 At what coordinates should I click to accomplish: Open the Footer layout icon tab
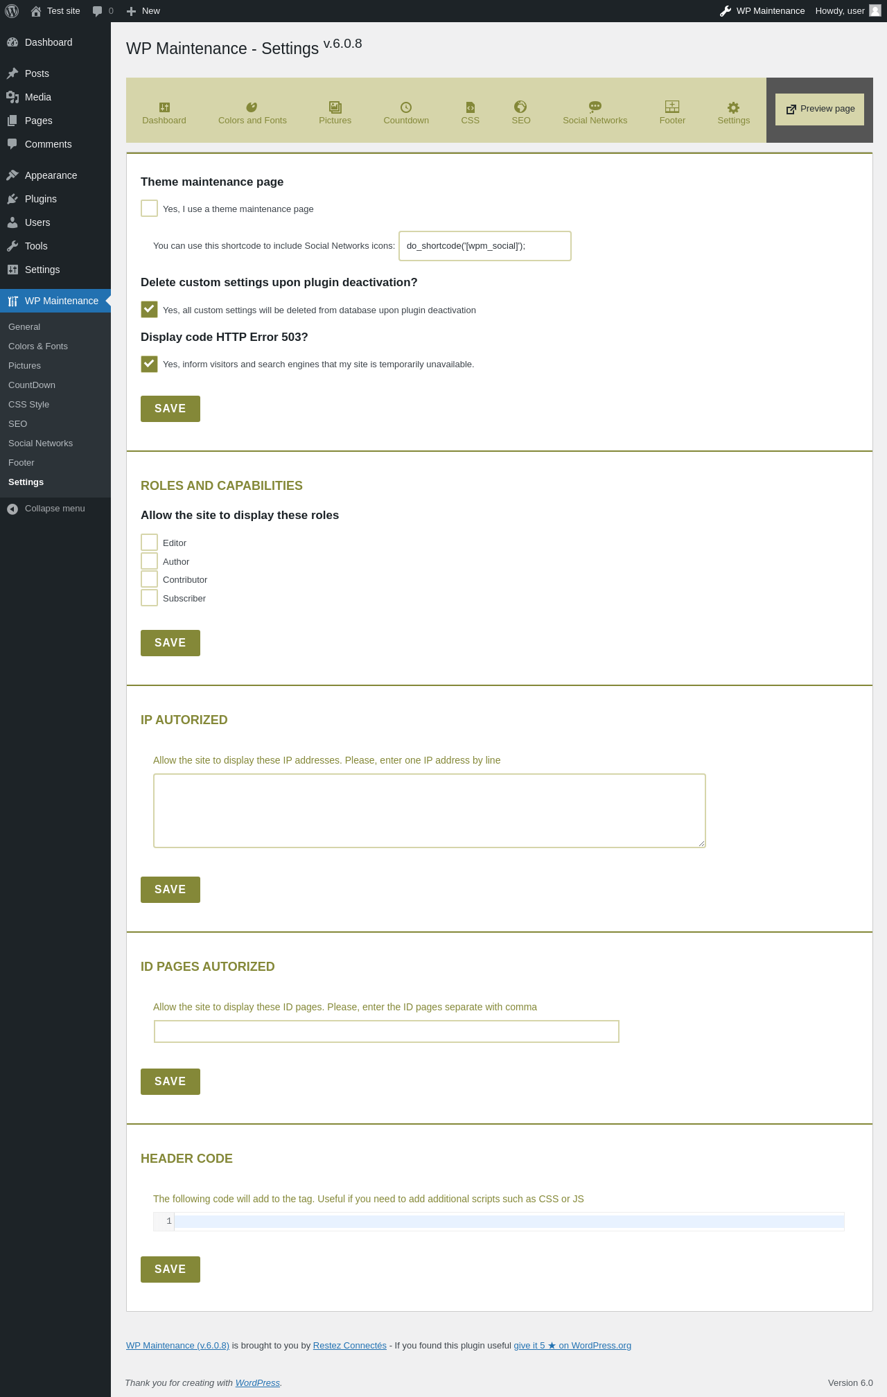pos(672,106)
